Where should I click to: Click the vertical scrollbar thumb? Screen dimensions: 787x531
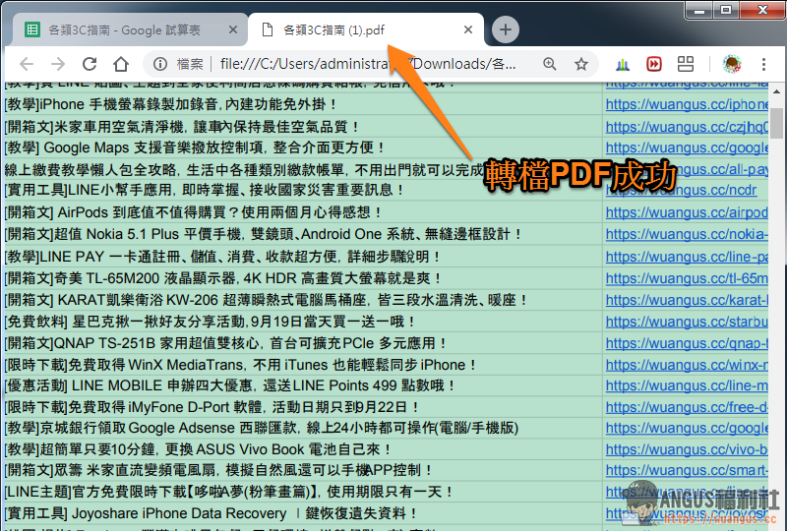pos(776,123)
